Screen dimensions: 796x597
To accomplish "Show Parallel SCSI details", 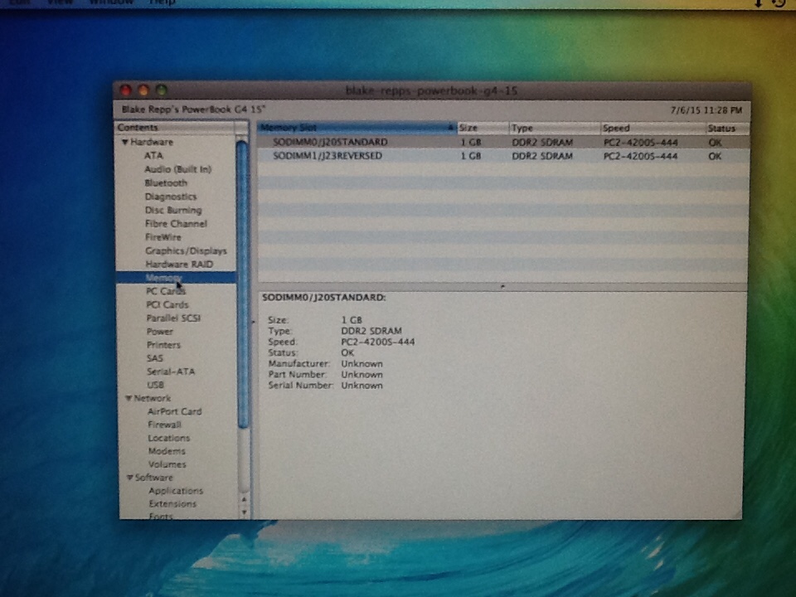I will pyautogui.click(x=173, y=318).
